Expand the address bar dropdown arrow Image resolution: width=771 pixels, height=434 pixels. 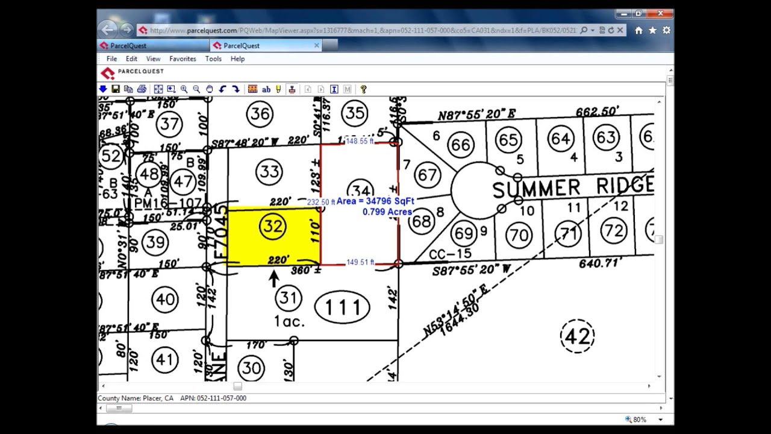(593, 30)
